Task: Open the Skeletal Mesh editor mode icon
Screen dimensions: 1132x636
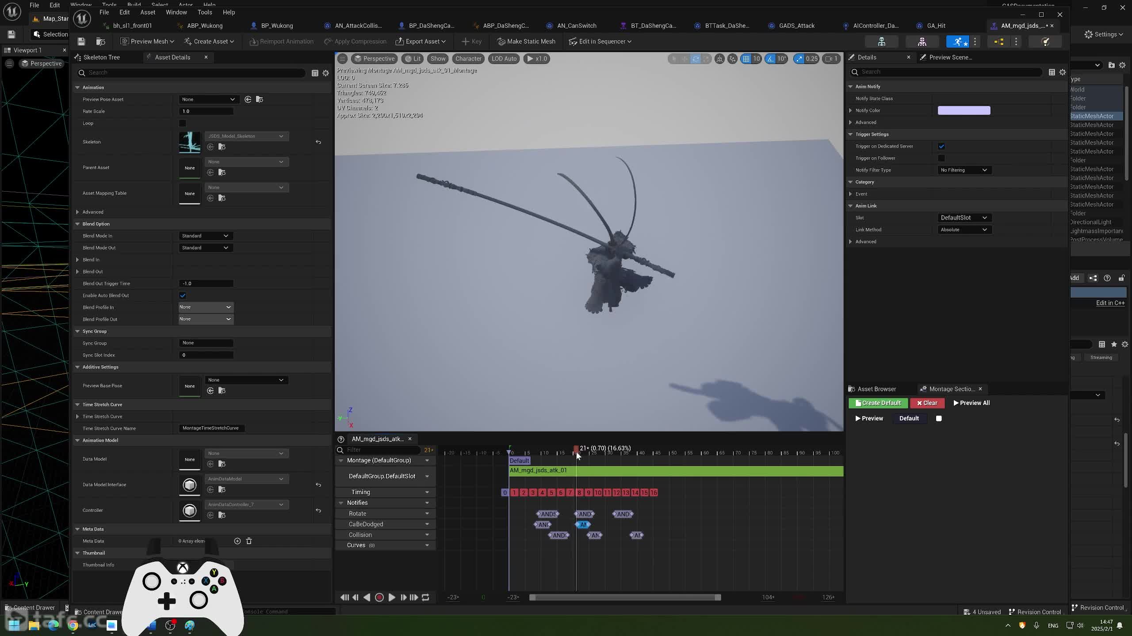Action: (x=922, y=42)
